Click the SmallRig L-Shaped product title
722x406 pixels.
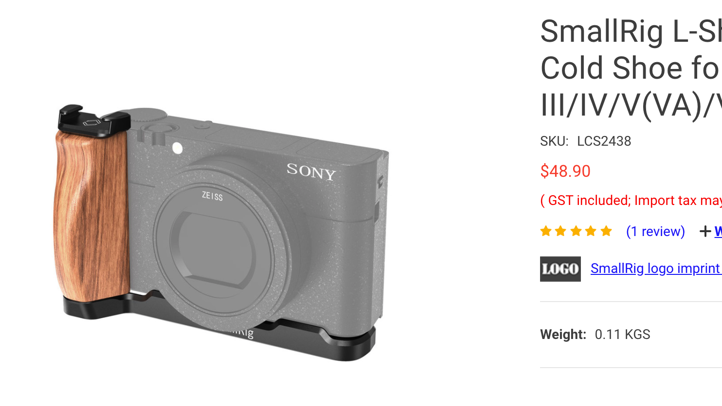tap(631, 68)
